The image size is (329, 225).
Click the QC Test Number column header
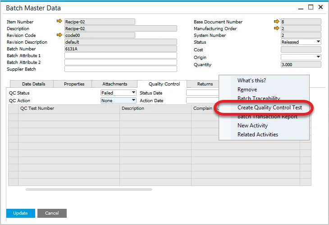69,108
